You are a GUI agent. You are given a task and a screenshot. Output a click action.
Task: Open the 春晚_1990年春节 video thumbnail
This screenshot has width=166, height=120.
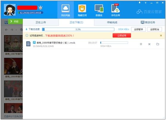pyautogui.click(x=13, y=66)
